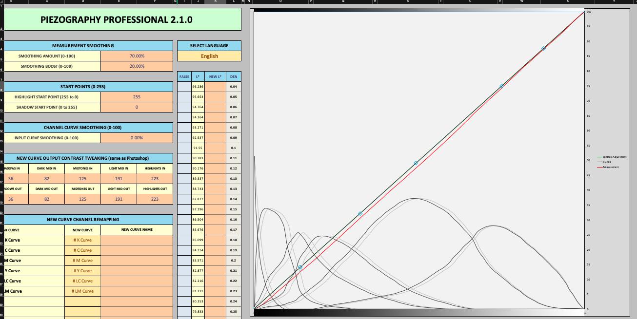Screen dimensions: 637x319
Task: Select the '# M Curve' new curve cell
Action: [x=83, y=261]
